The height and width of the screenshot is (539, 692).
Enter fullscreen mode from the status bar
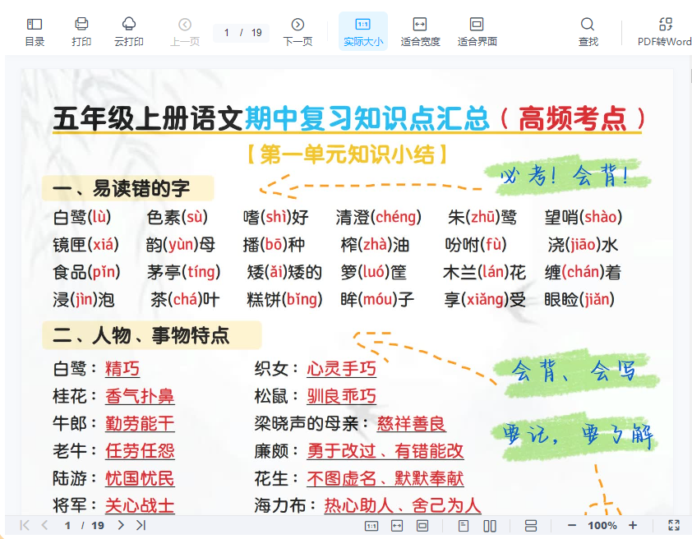click(x=674, y=525)
